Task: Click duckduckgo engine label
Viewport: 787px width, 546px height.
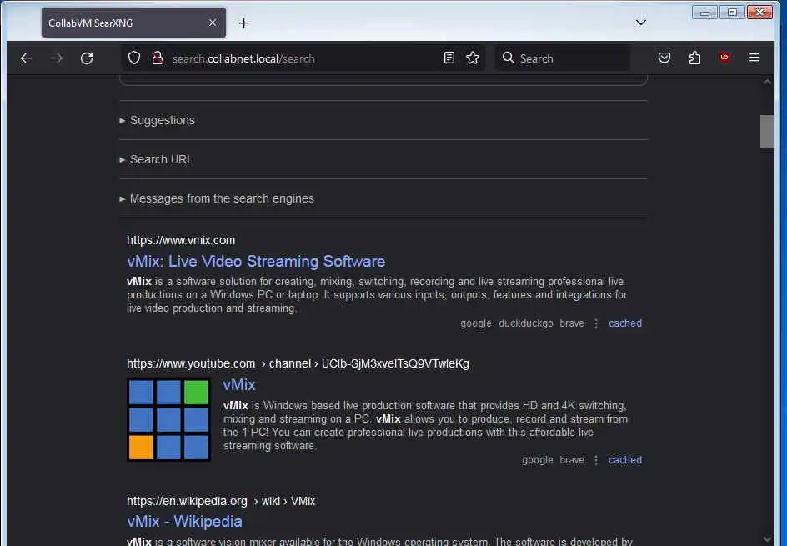Action: 525,323
